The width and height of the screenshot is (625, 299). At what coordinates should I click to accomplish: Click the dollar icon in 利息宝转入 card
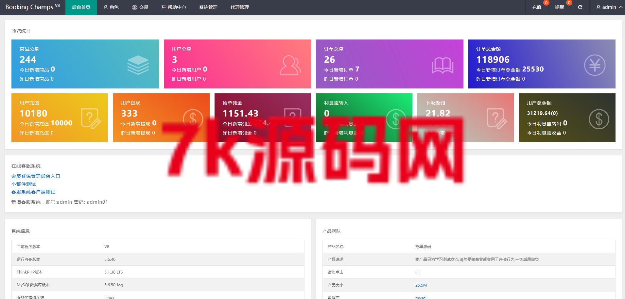[x=396, y=119]
